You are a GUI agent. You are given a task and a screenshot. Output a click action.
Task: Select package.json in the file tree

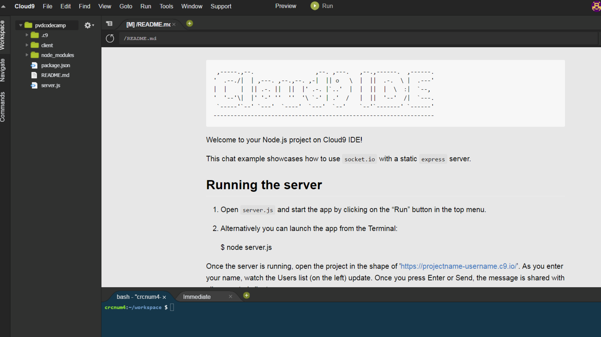[56, 65]
